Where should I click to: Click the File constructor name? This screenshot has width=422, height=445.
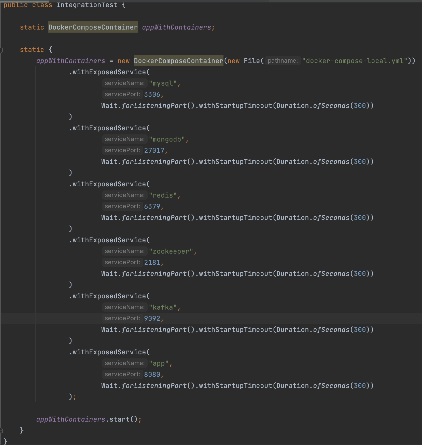coord(252,61)
